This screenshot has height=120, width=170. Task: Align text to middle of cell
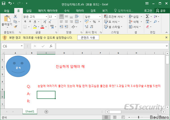pyautogui.click(x=66, y=16)
